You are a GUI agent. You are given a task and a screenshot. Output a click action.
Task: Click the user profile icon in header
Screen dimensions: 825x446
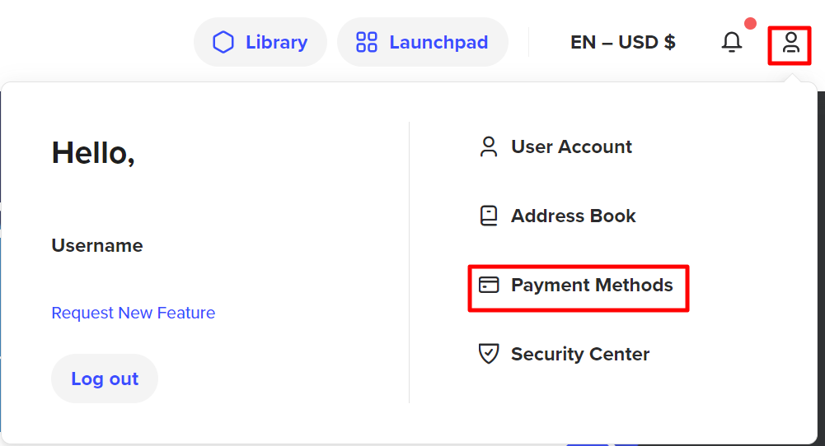(x=790, y=43)
